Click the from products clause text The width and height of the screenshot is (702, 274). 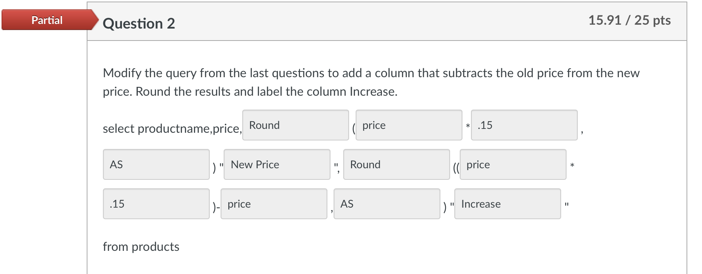tap(141, 247)
